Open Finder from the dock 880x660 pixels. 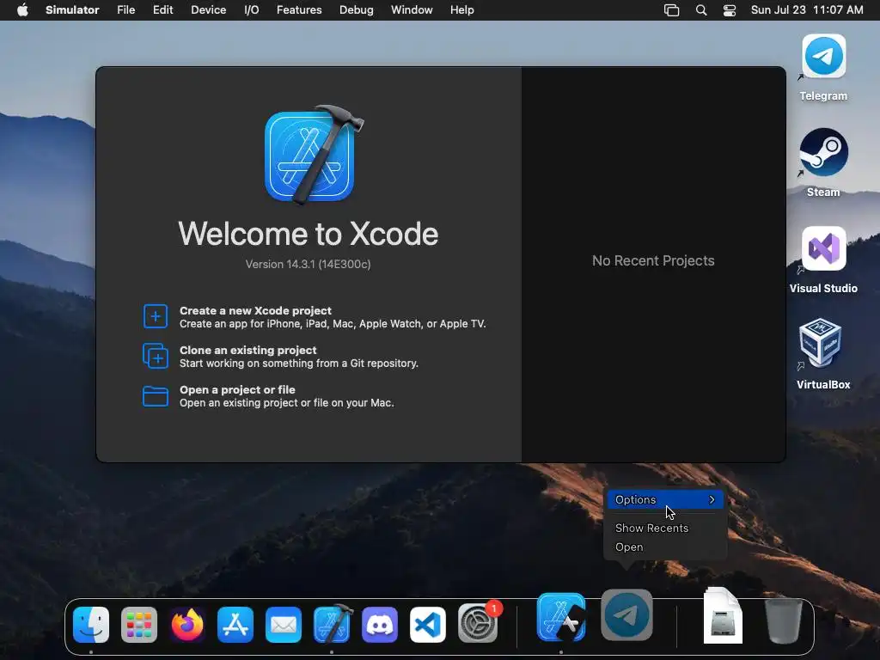coord(91,625)
